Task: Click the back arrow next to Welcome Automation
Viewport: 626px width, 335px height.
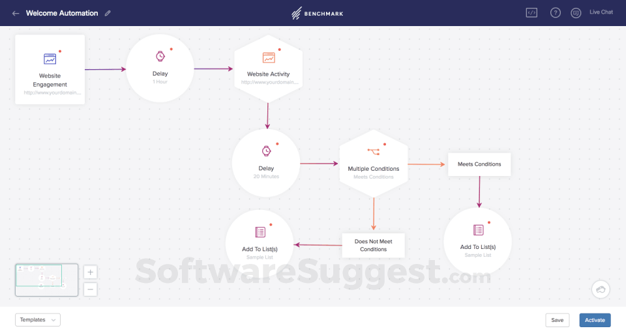Action: pyautogui.click(x=16, y=13)
